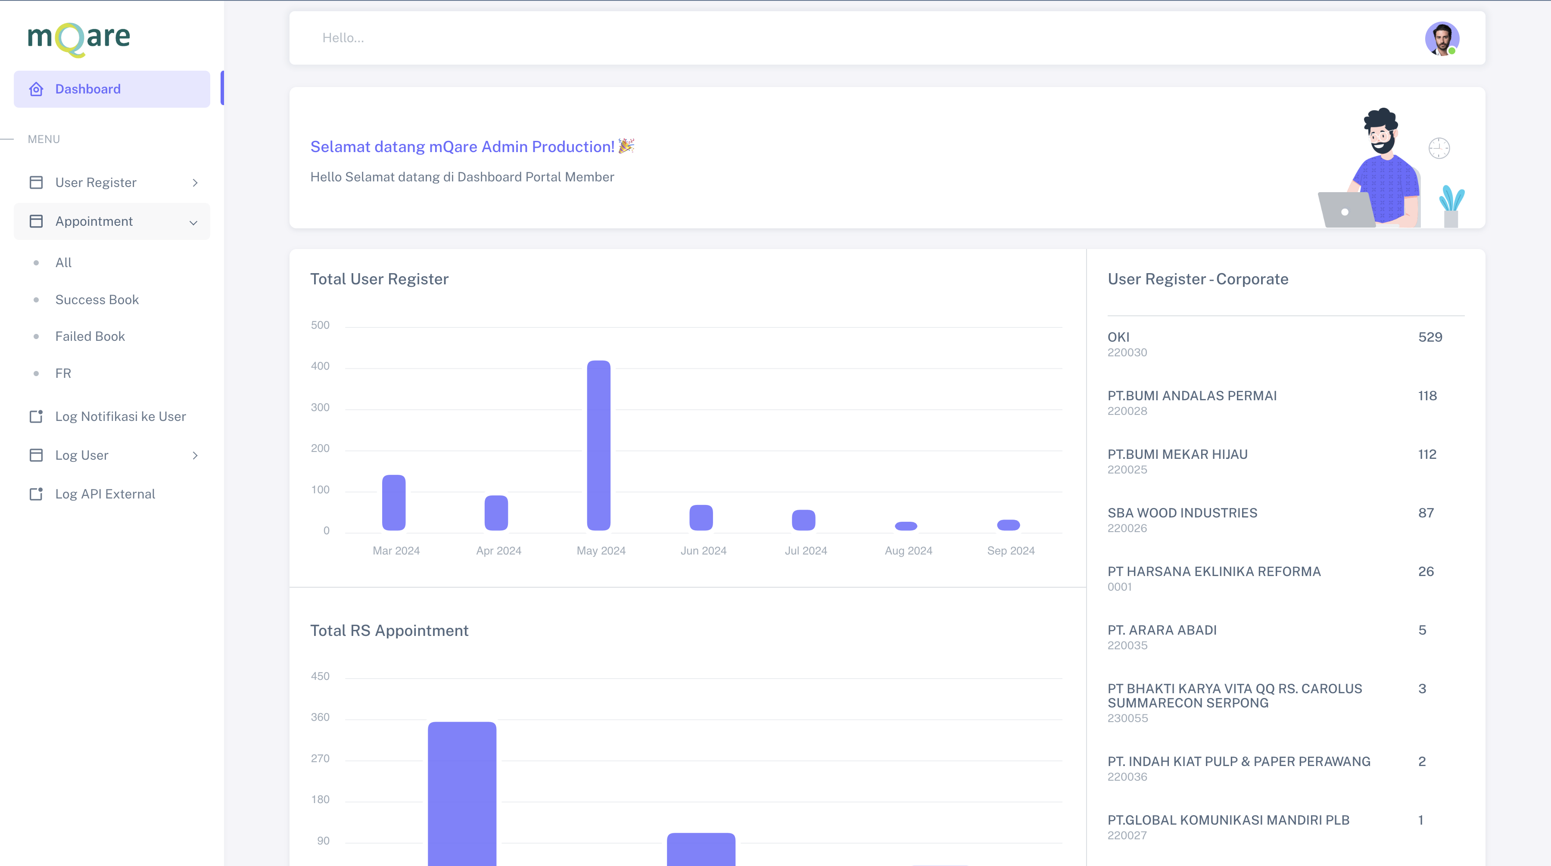
Task: Click the Mar 2024 user register bar
Action: click(394, 502)
